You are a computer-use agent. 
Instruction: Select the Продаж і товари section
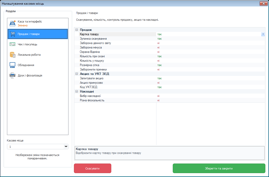38,34
